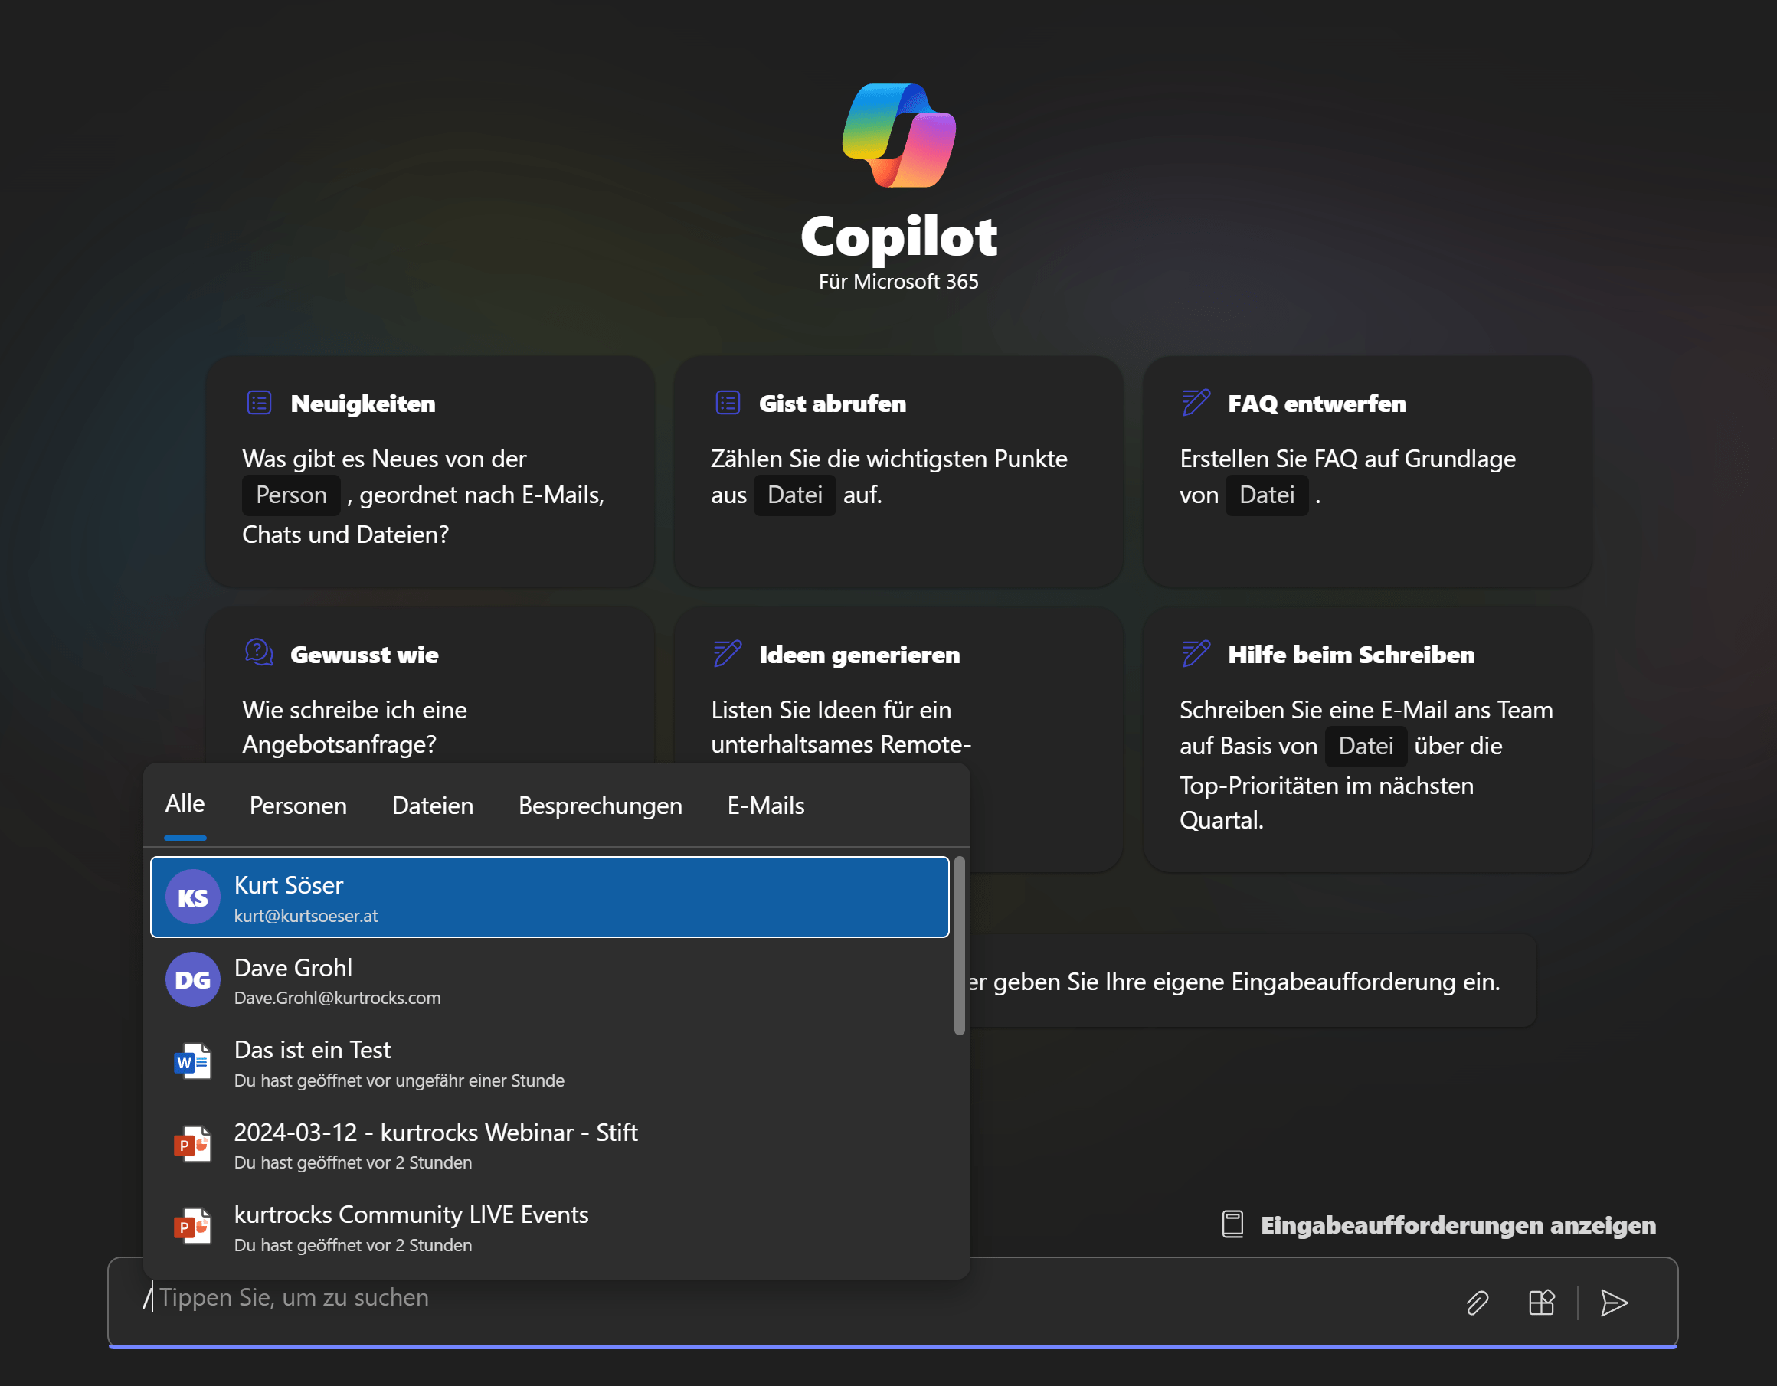1777x1386 pixels.
Task: Click the list icon next to Neuigkeiten
Action: pyautogui.click(x=259, y=403)
